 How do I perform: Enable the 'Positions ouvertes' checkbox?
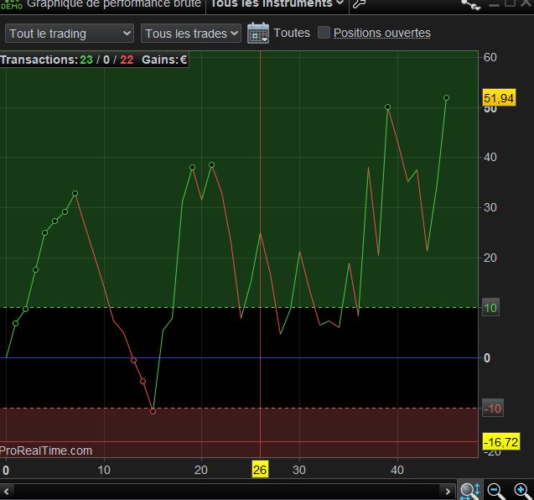point(324,33)
